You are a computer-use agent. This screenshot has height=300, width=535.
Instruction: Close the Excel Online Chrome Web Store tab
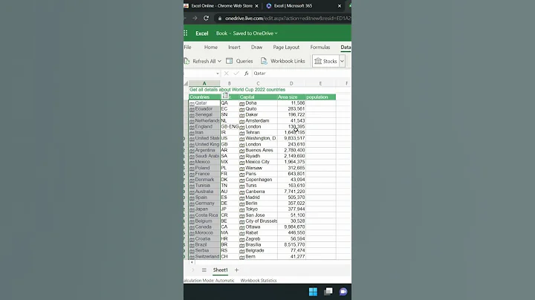[x=256, y=6]
